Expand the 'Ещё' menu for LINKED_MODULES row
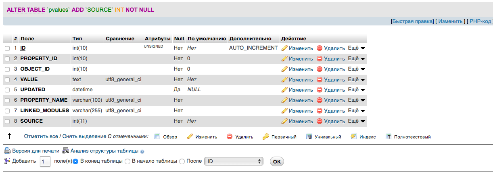493x176 pixels. (x=356, y=111)
